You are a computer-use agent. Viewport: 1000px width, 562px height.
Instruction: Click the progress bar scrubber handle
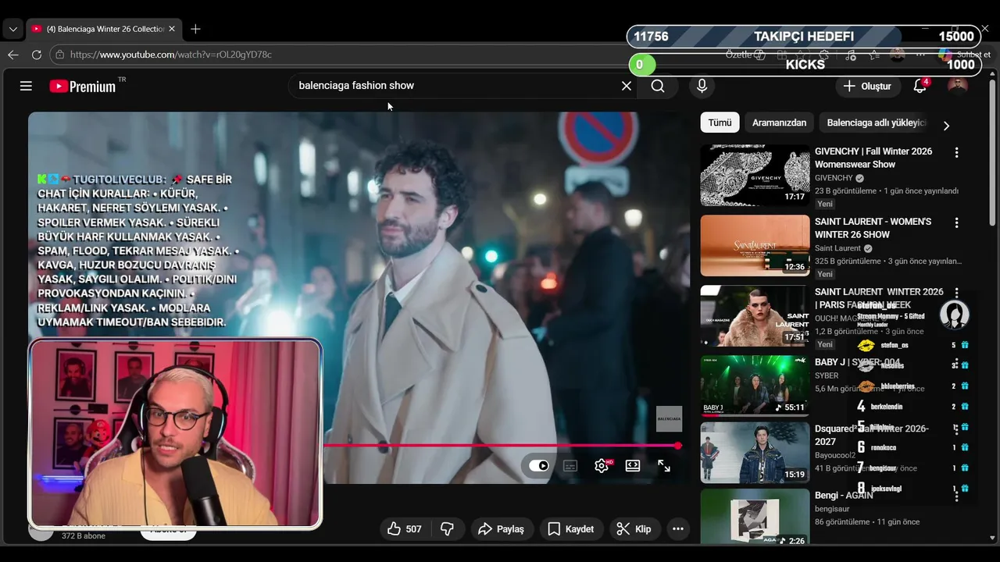[x=678, y=446]
